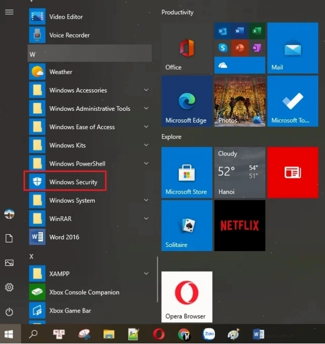This screenshot has width=325, height=344.
Task: Click Productivity group title
Action: pyautogui.click(x=177, y=12)
